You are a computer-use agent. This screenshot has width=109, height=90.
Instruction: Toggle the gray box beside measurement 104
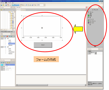[2, 39]
